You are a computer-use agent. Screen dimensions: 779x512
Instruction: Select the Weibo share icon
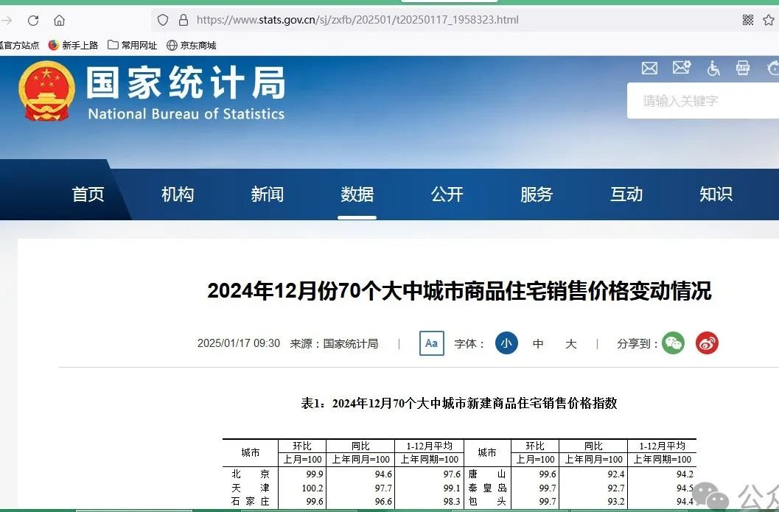pyautogui.click(x=707, y=343)
